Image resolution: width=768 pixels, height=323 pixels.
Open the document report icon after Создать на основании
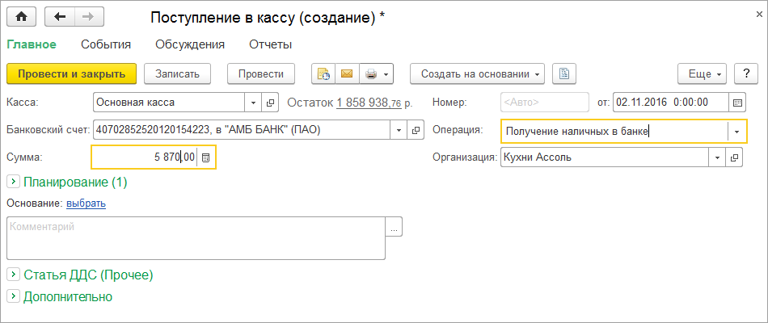click(x=563, y=73)
